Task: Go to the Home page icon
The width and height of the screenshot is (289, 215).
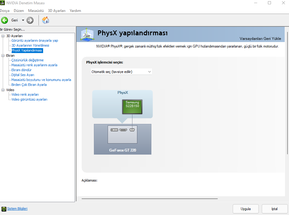Action: click(46, 20)
